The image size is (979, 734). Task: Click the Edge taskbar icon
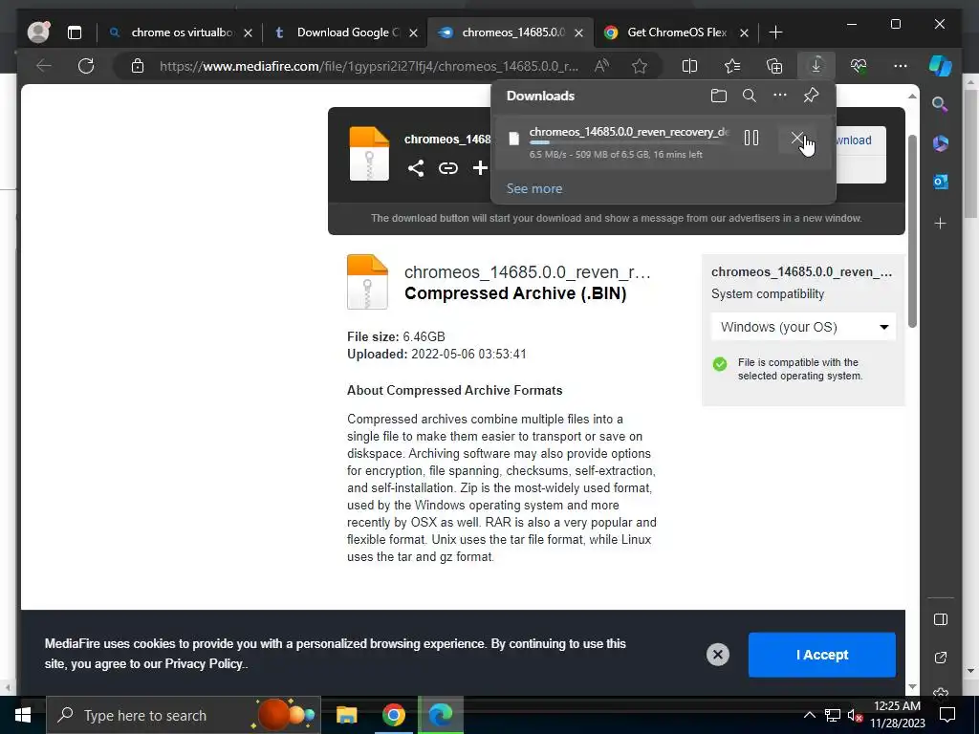pyautogui.click(x=440, y=715)
